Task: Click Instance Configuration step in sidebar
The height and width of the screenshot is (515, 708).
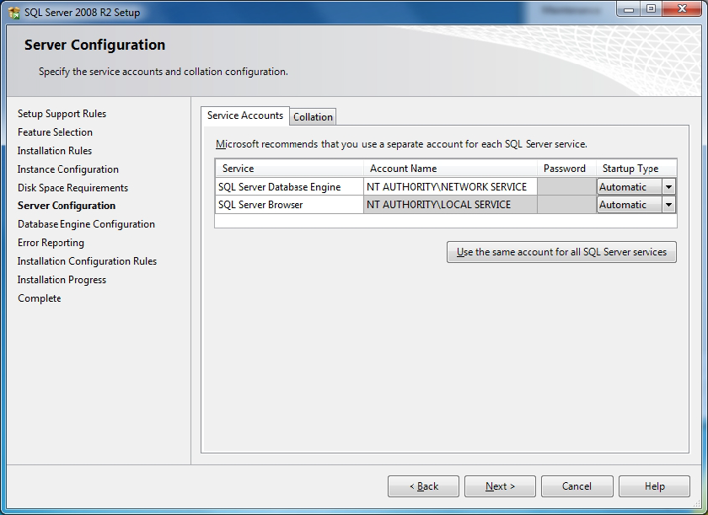Action: 68,169
